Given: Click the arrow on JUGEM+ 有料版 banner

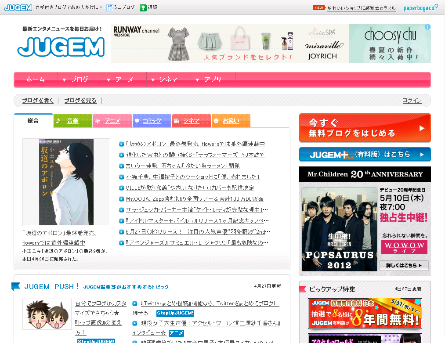Looking at the screenshot, I should tap(422, 155).
